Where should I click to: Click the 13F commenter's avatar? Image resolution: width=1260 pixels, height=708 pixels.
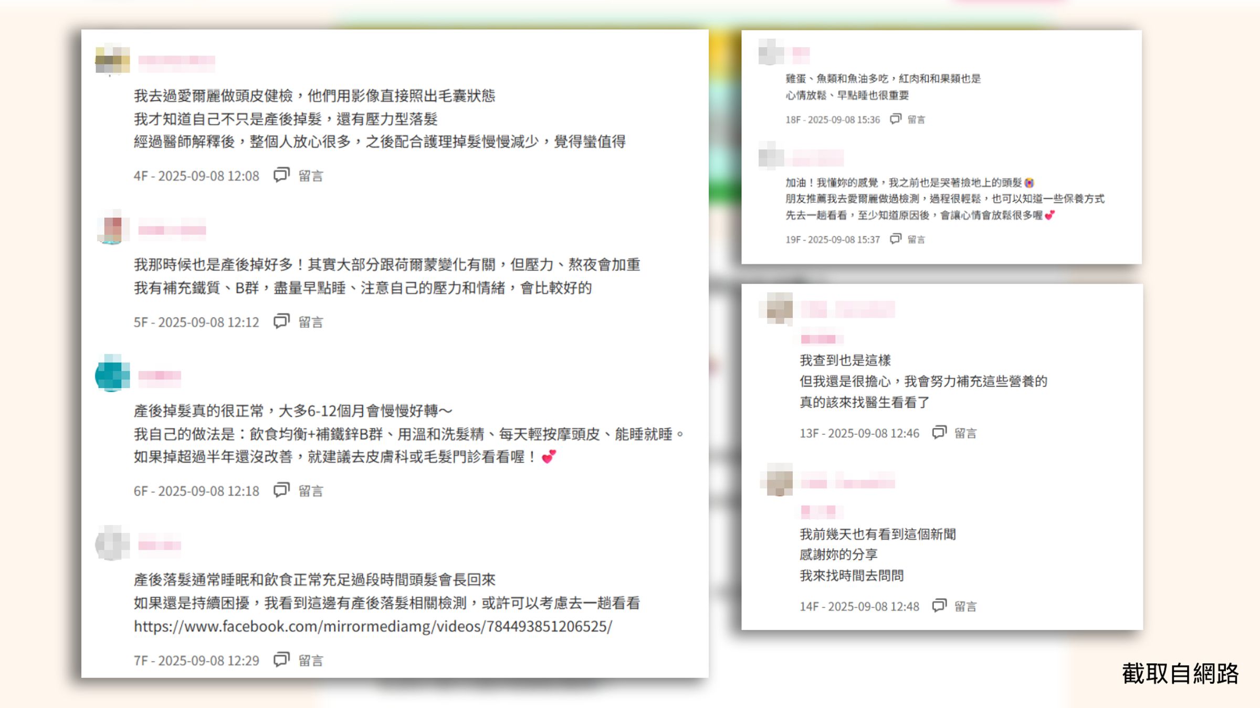[x=777, y=308]
